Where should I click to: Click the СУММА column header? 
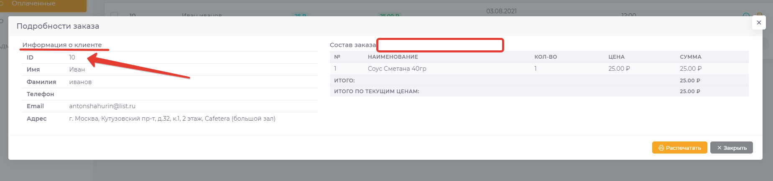(690, 57)
